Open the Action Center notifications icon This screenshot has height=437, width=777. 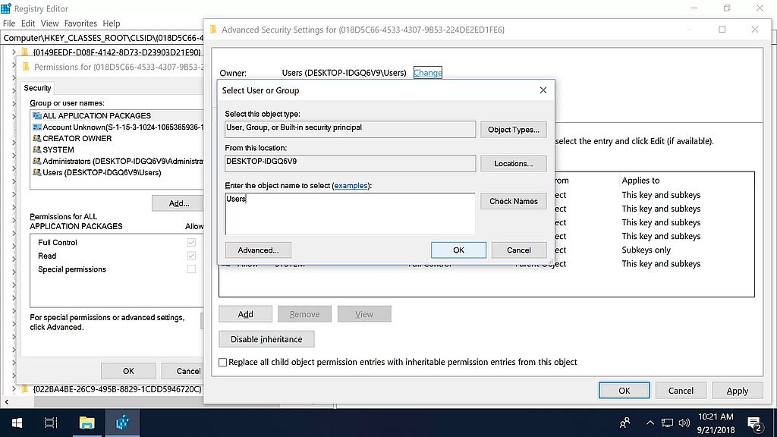[x=755, y=423]
